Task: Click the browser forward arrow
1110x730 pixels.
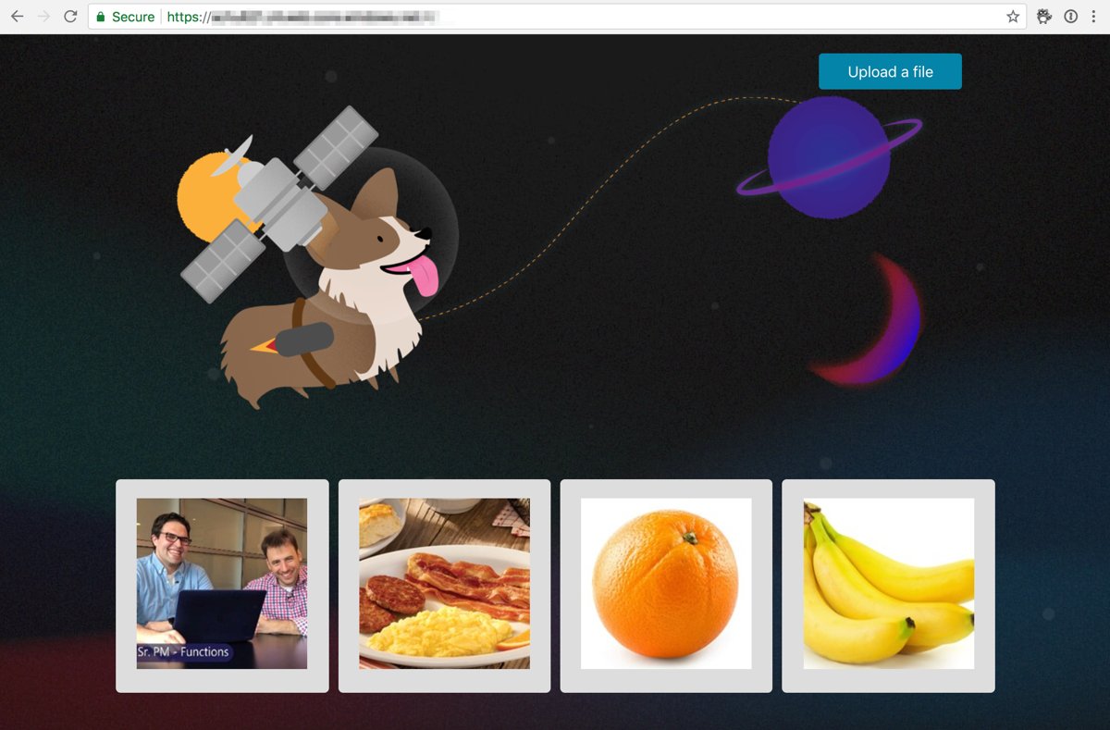Action: [43, 17]
